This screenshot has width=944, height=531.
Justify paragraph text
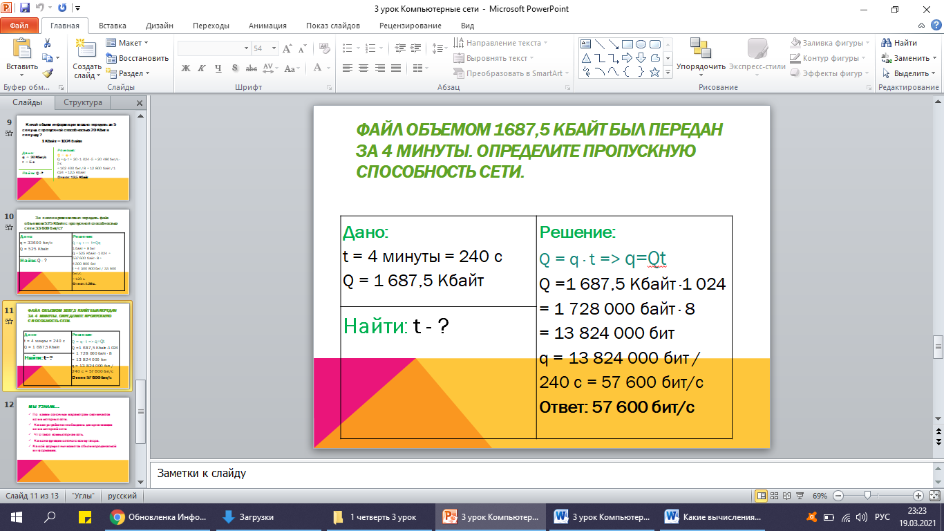(397, 68)
